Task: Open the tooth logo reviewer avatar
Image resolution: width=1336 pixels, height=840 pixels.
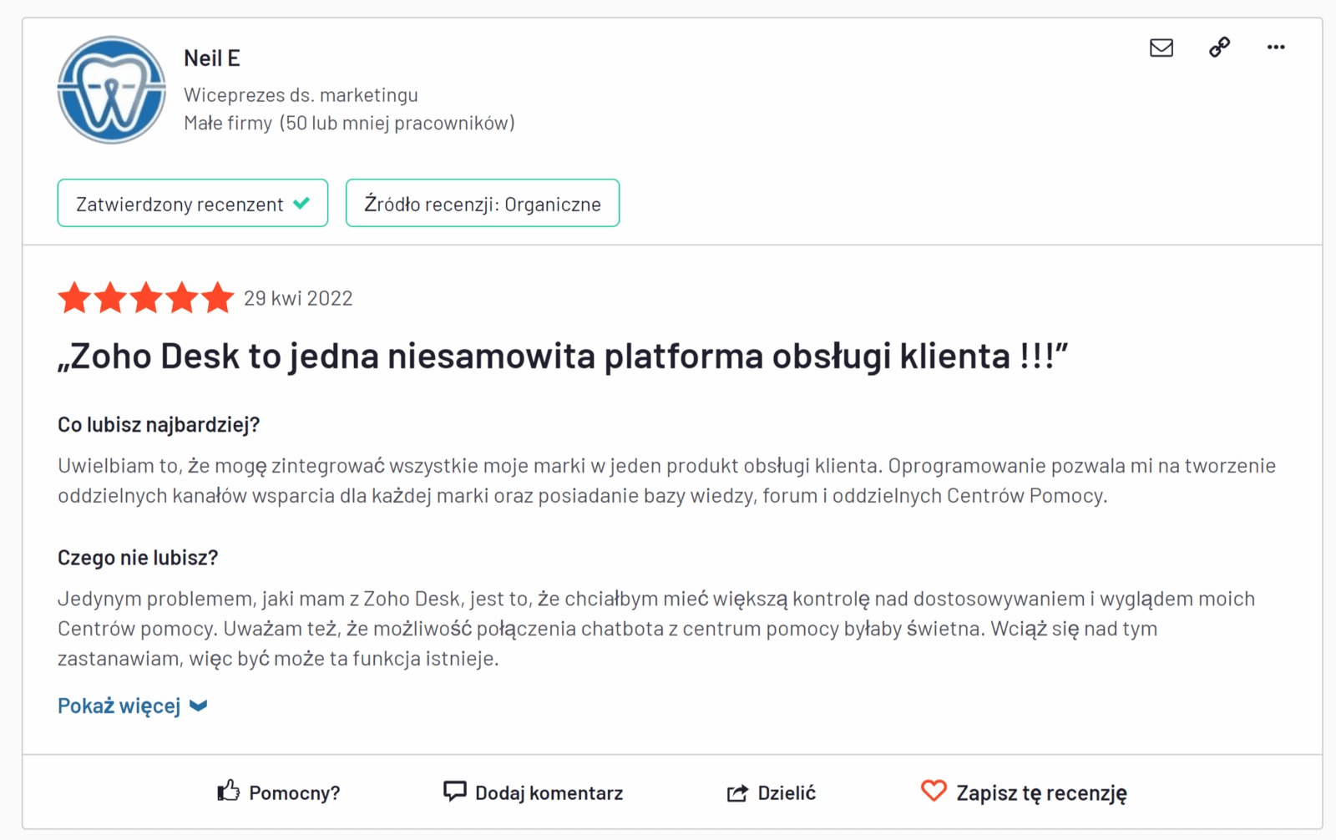Action: [111, 90]
